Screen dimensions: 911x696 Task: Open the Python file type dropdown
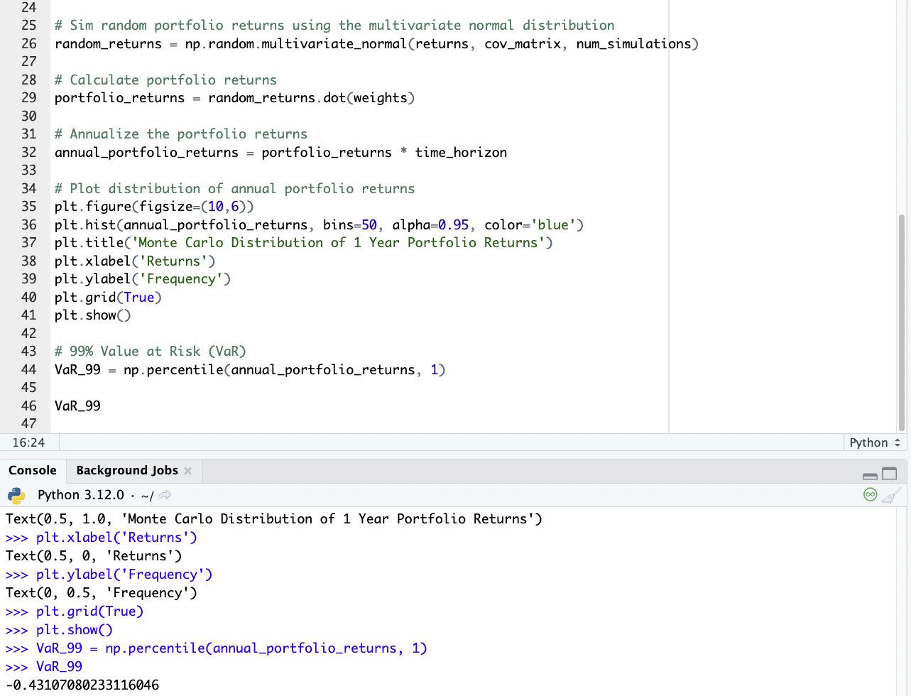(875, 442)
